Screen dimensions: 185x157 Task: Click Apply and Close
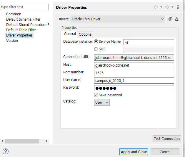pyautogui.click(x=134, y=152)
